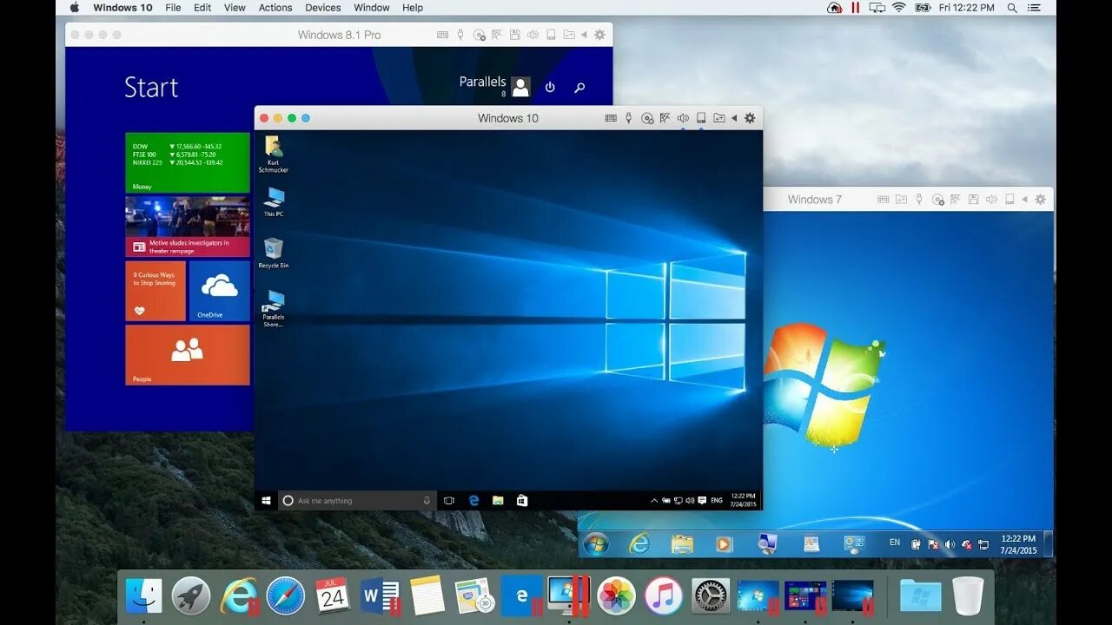
Task: Open configuration gear in Windows 8.1 Pro window
Action: click(x=599, y=35)
